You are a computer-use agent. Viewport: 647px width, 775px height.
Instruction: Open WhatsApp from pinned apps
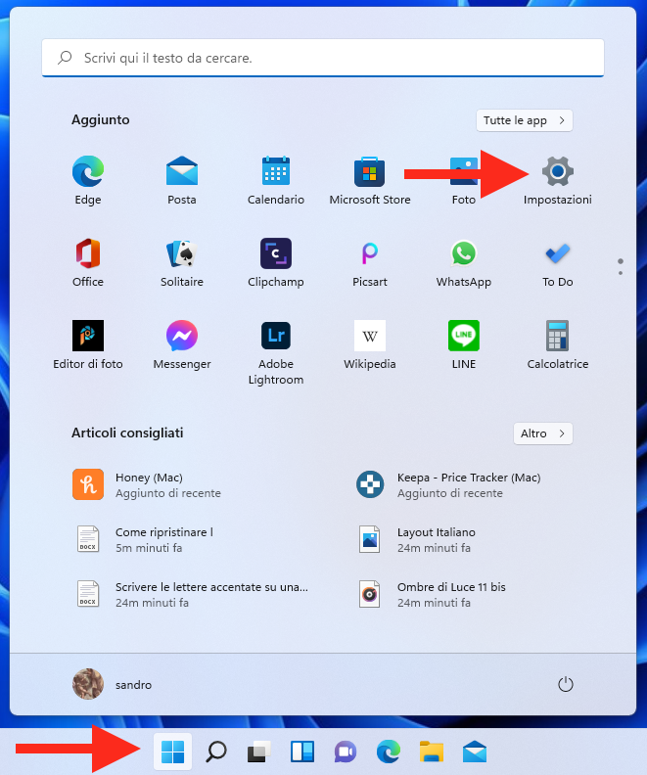click(x=464, y=262)
